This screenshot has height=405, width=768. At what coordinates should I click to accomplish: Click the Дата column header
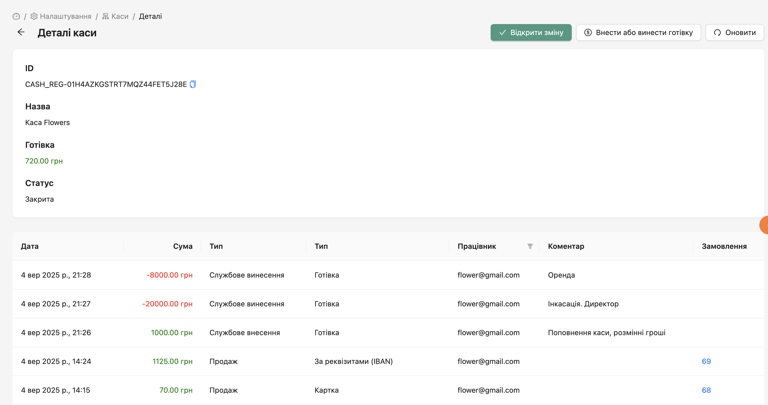[30, 246]
